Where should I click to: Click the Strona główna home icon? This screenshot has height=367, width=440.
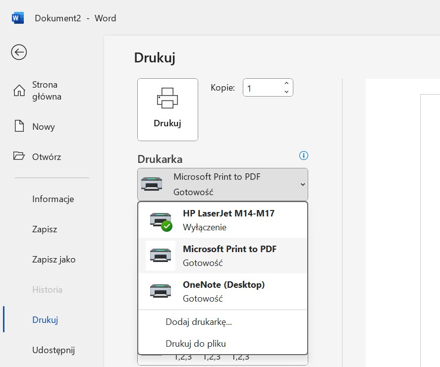[19, 91]
